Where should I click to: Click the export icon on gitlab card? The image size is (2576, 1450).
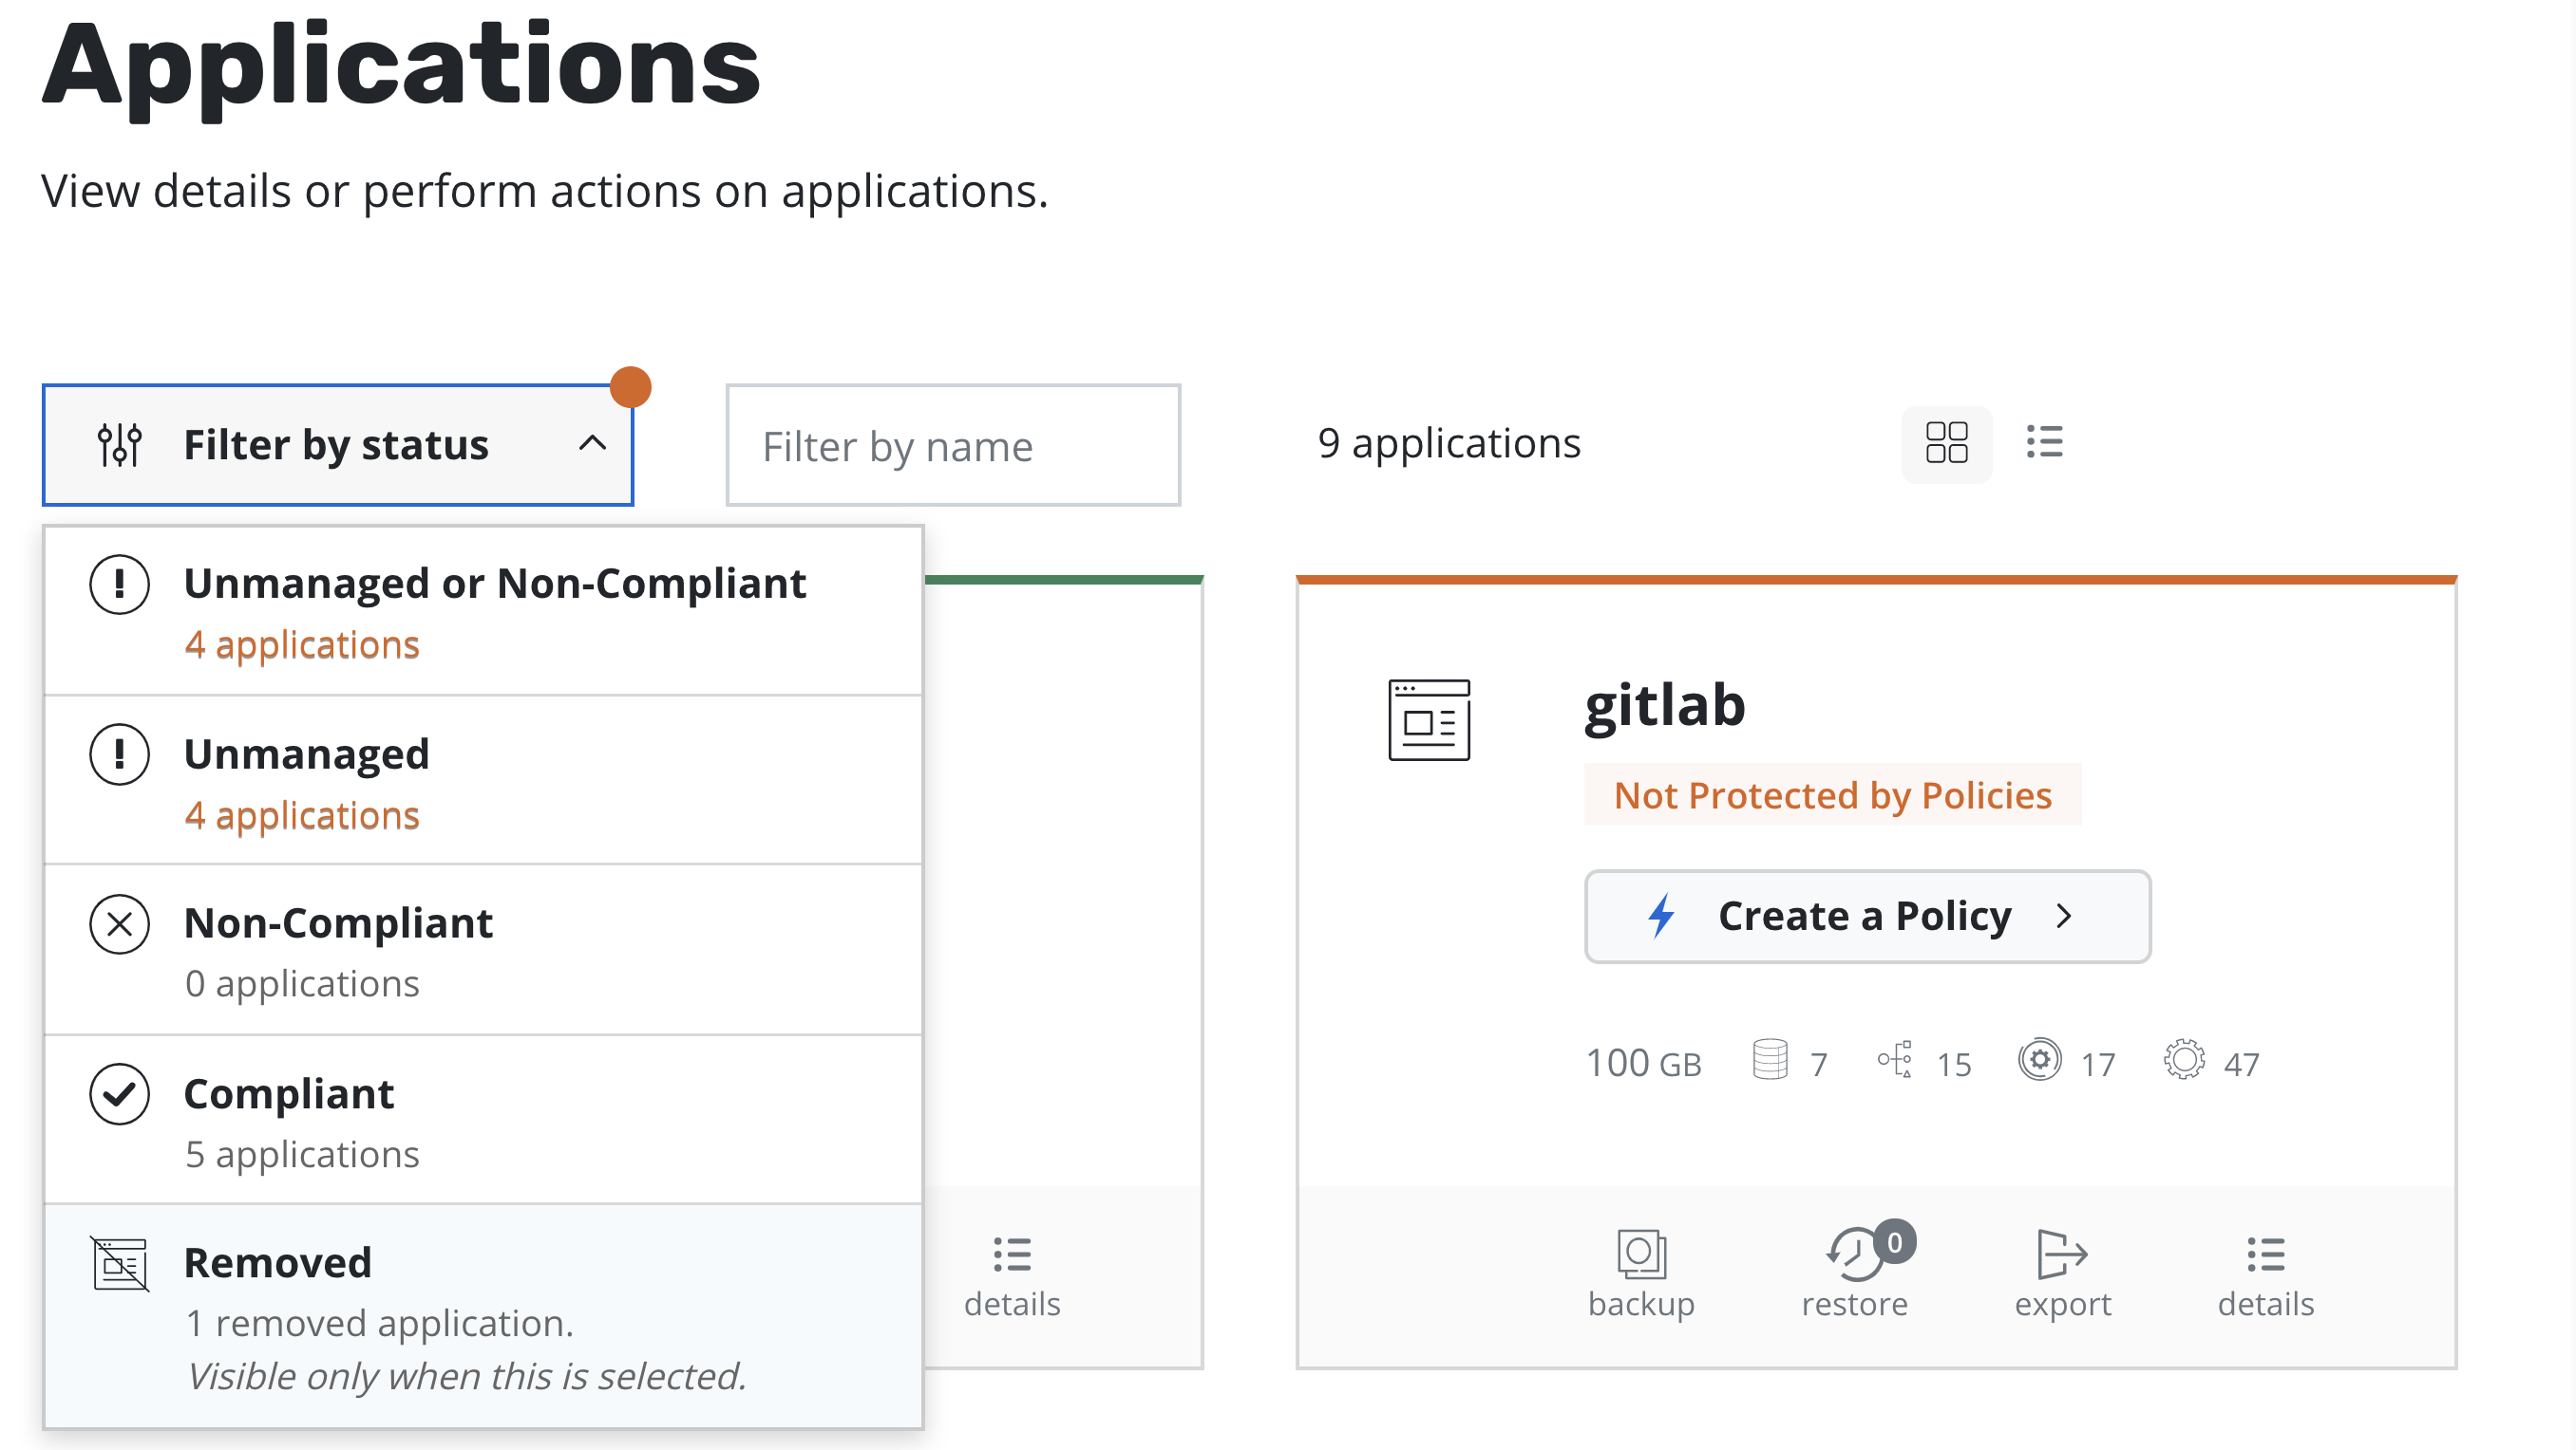[x=2061, y=1255]
